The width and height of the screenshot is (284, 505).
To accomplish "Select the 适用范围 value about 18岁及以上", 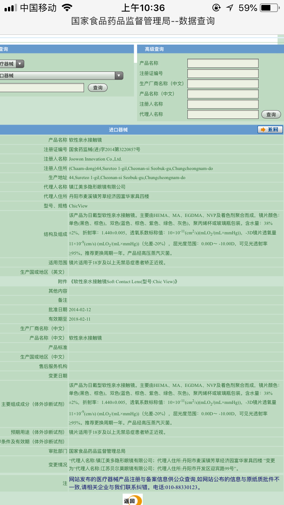I will [117, 263].
